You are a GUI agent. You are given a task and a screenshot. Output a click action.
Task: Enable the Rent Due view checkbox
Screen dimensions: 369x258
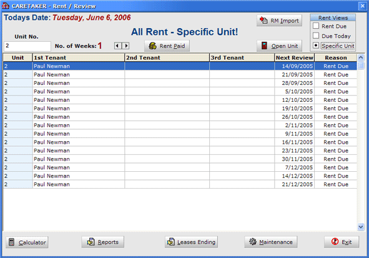(x=316, y=26)
